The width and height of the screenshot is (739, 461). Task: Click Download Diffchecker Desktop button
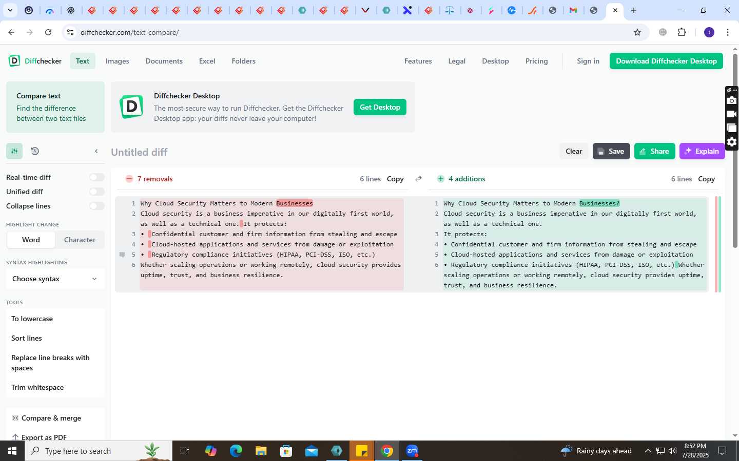point(666,61)
